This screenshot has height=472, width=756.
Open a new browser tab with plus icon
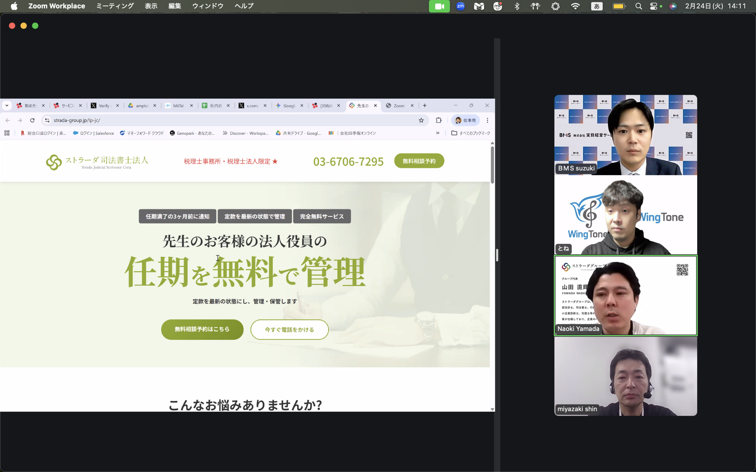(425, 106)
